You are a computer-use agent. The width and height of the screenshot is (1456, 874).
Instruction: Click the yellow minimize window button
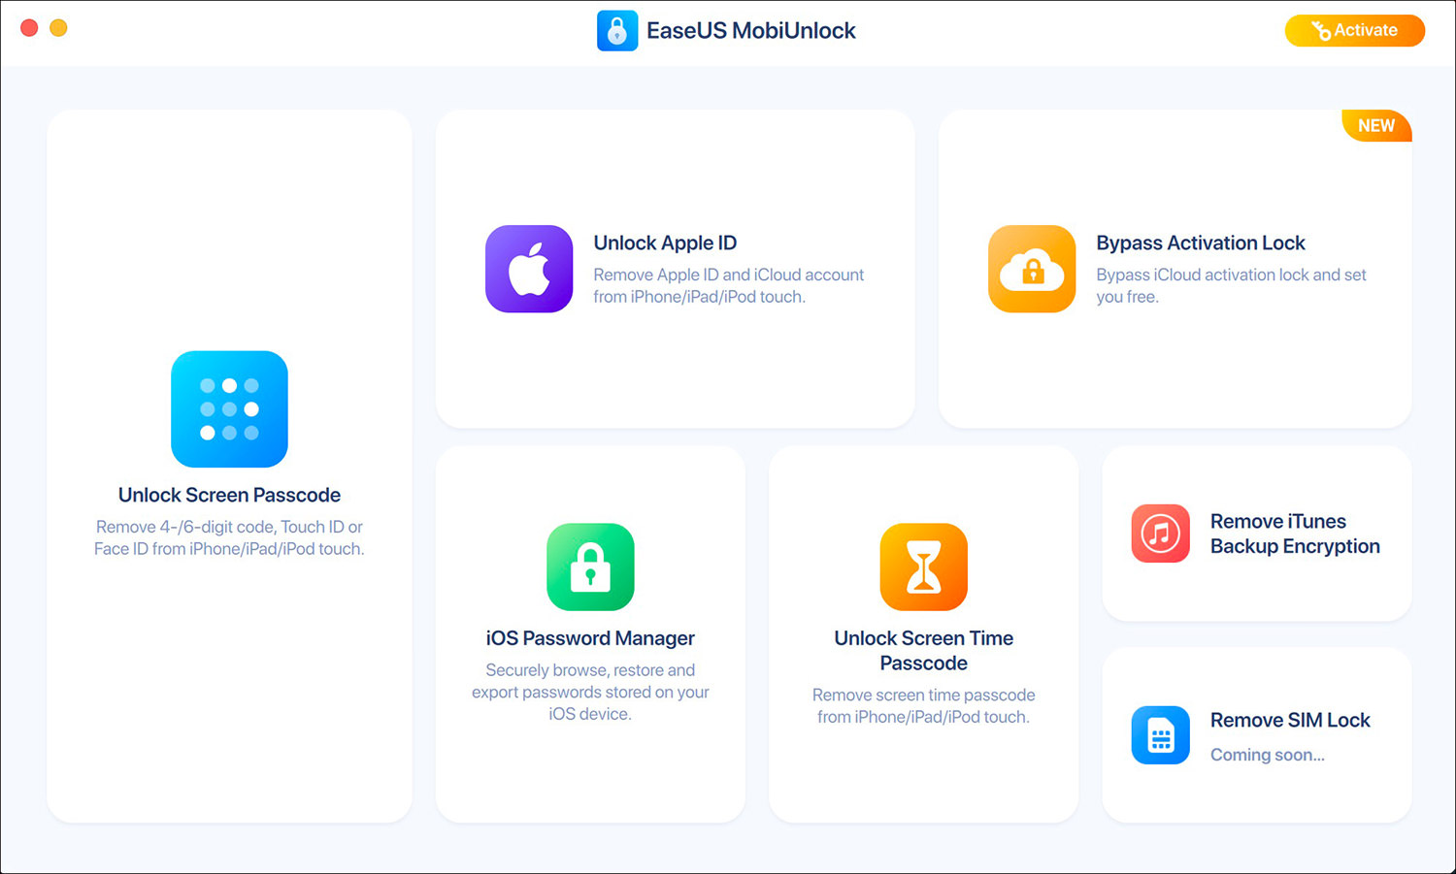(58, 28)
